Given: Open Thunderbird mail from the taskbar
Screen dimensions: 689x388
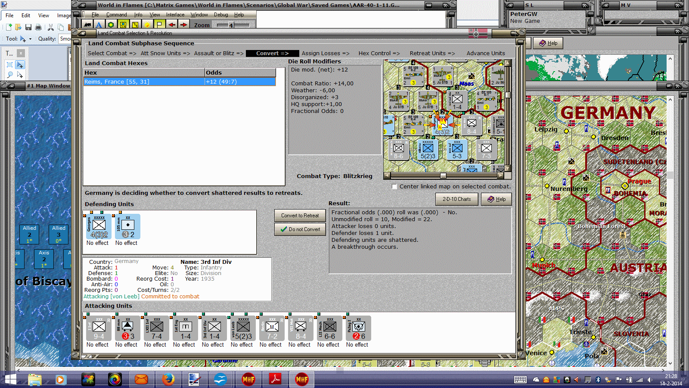Looking at the screenshot, I should tap(141, 379).
